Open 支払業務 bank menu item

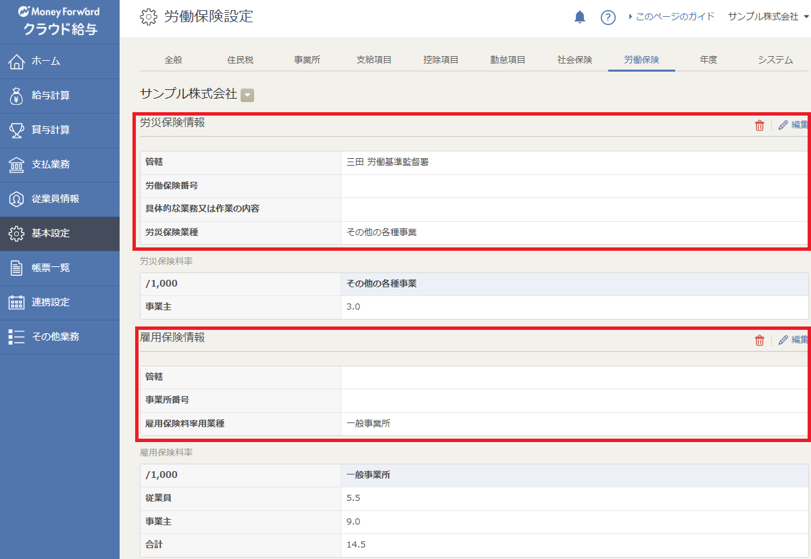coord(59,164)
